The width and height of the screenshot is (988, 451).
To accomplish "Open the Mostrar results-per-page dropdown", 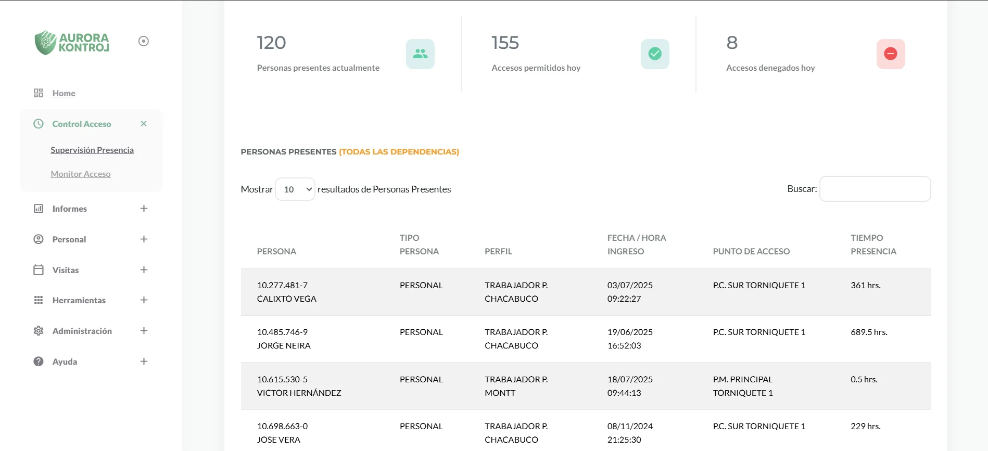I will (x=295, y=189).
